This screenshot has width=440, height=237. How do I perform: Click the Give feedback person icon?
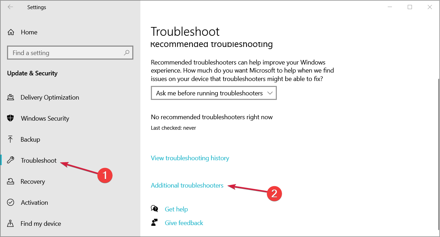(x=154, y=223)
